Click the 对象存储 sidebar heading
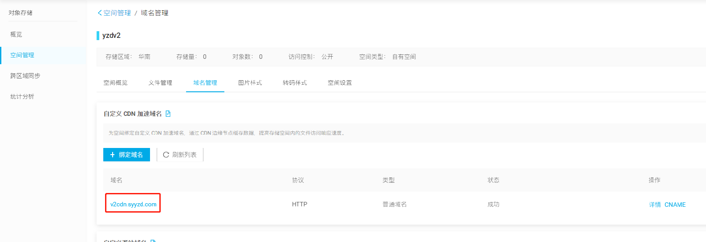706x242 pixels. 20,13
